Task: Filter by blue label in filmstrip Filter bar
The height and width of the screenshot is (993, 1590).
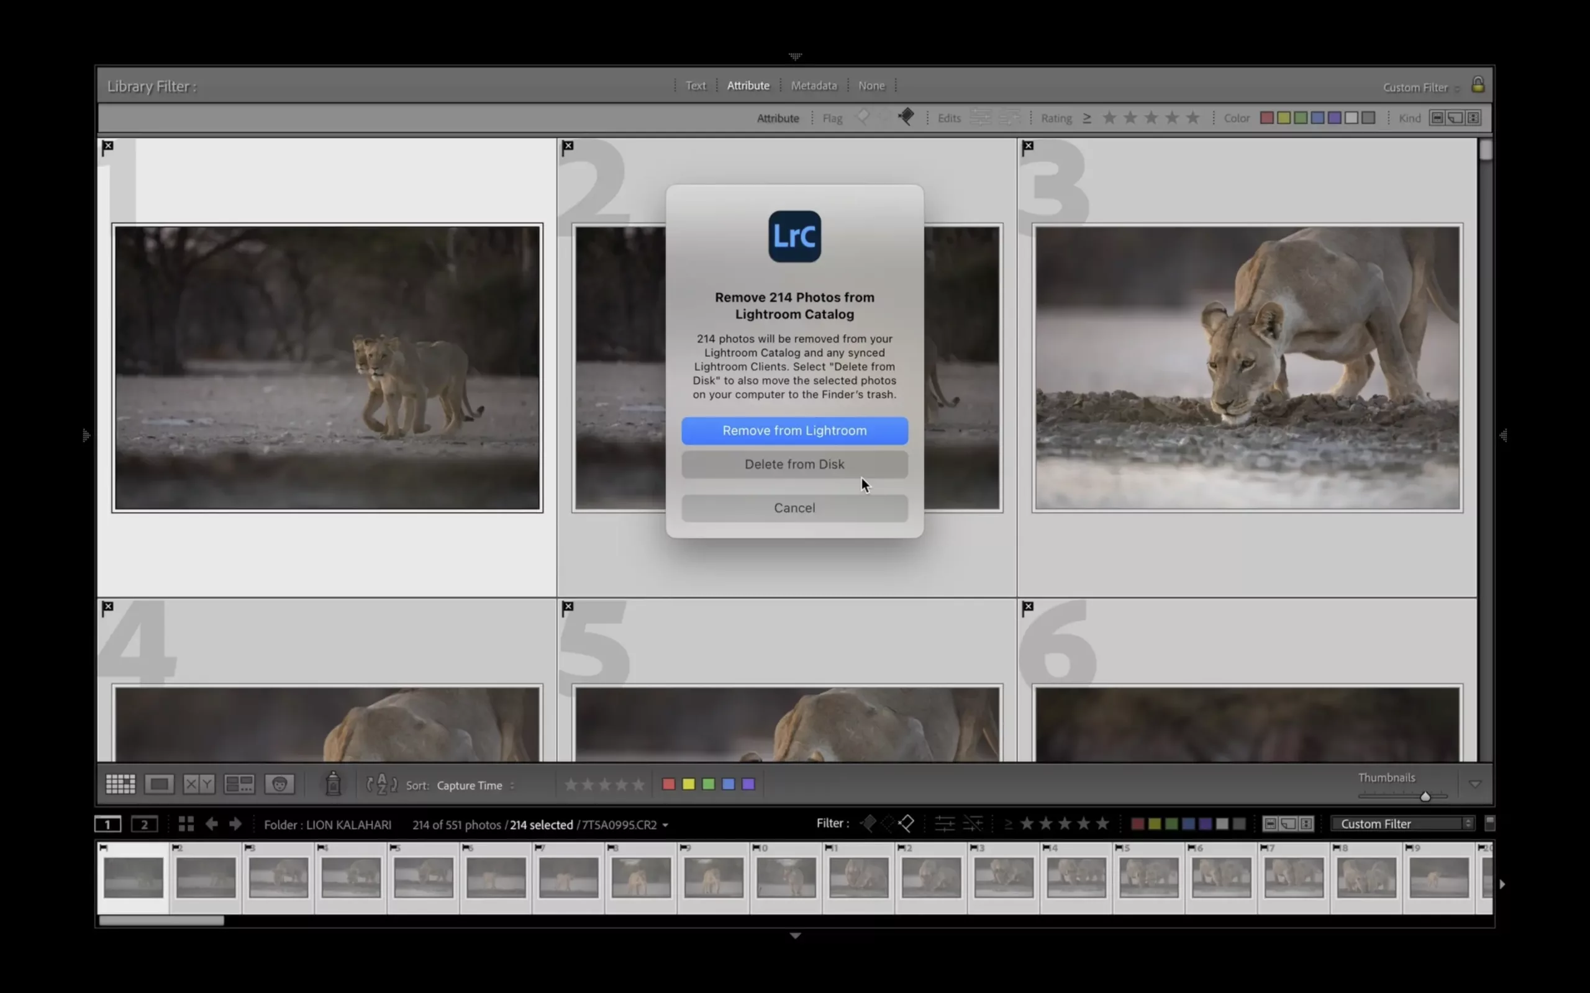Action: pyautogui.click(x=1189, y=824)
